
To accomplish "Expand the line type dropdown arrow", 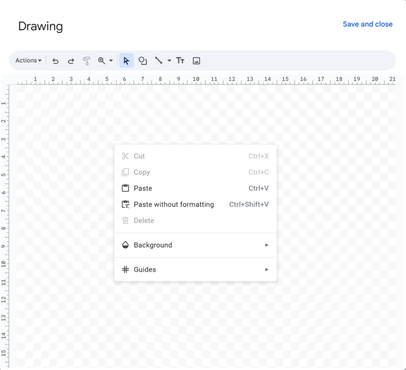I will (x=169, y=61).
